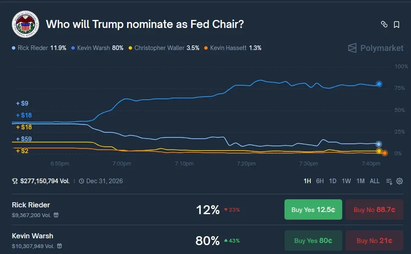Buy No on Rick Rieder at 88.7¢
The height and width of the screenshot is (254, 411).
pos(374,209)
